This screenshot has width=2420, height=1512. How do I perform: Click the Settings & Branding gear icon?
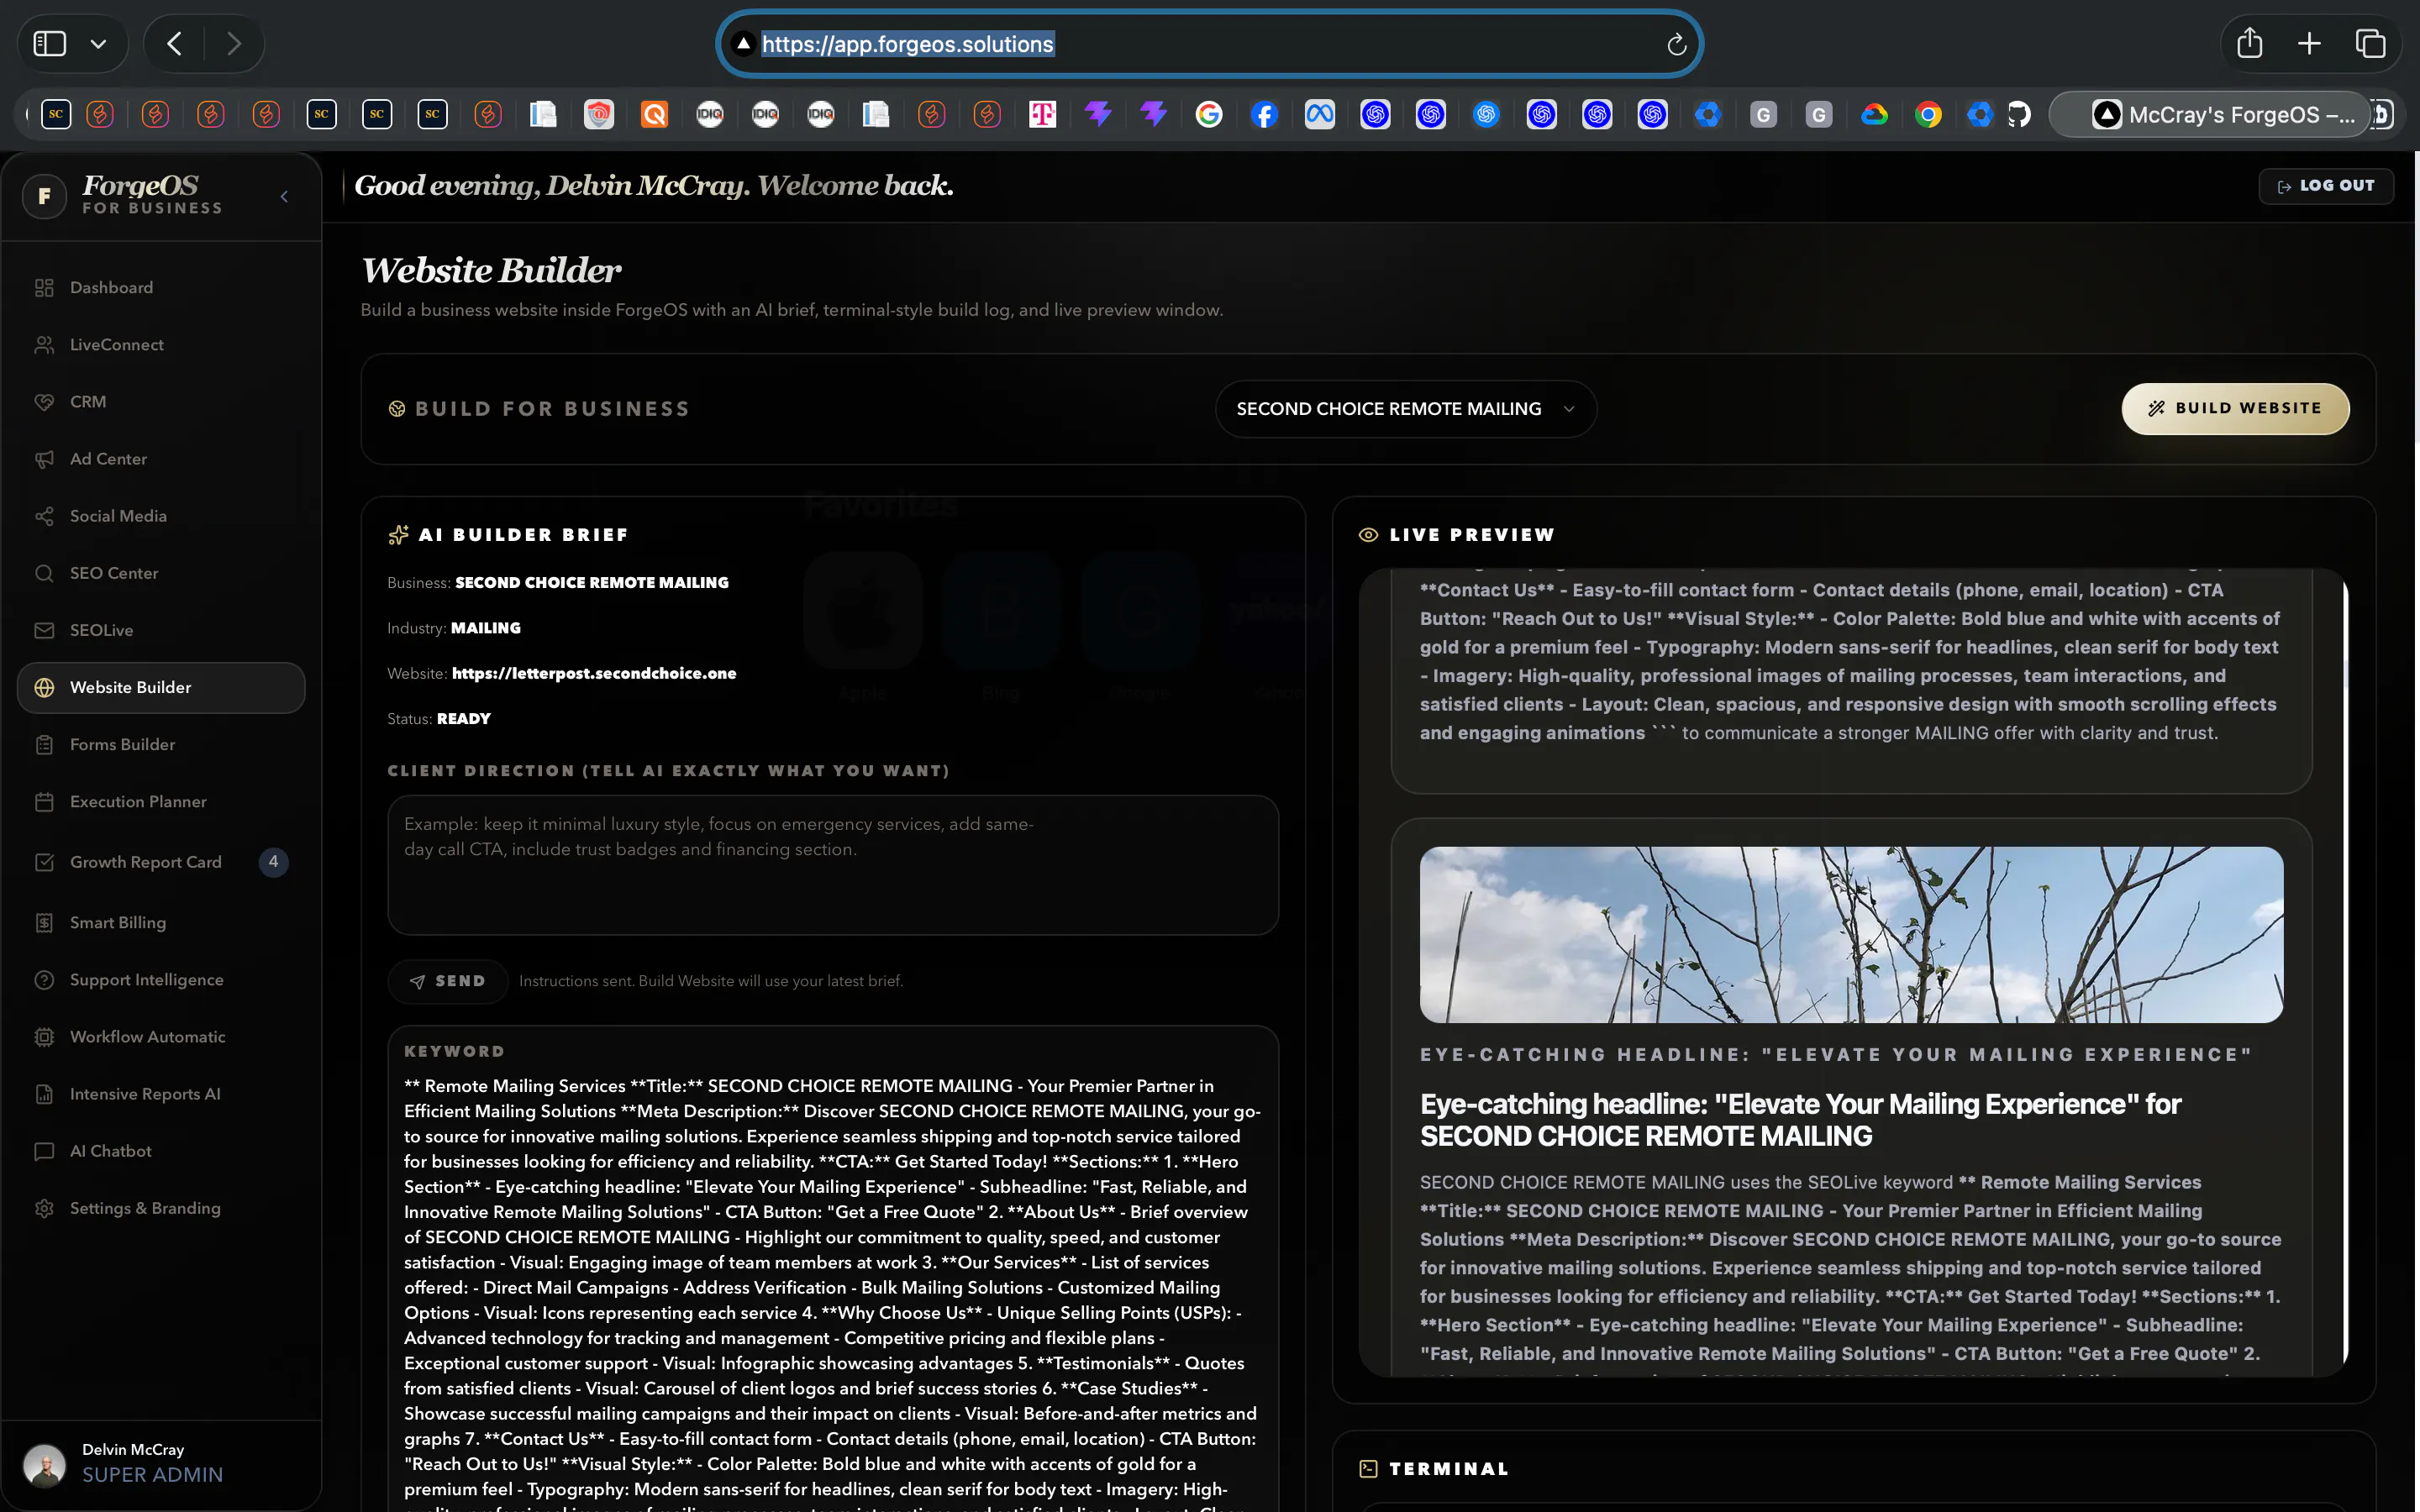point(44,1208)
